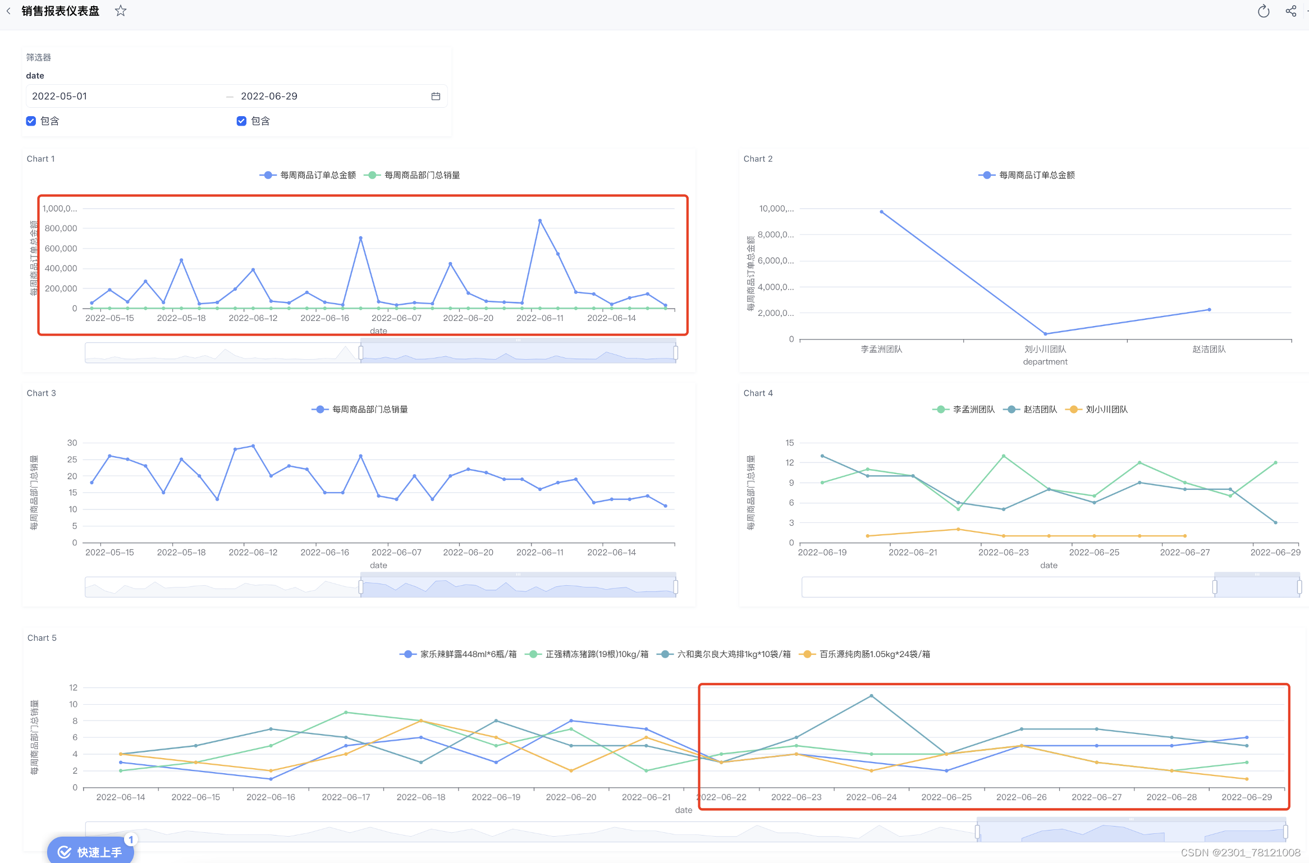The width and height of the screenshot is (1309, 863).
Task: Toggle Chart 4 legend 赵洁团队
Action: (1030, 410)
